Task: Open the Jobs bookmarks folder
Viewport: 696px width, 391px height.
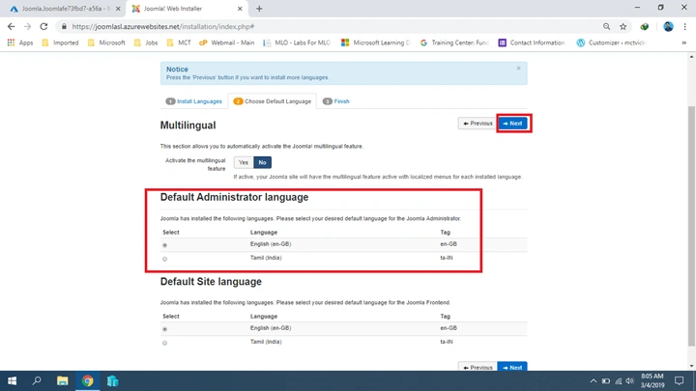Action: pyautogui.click(x=146, y=42)
